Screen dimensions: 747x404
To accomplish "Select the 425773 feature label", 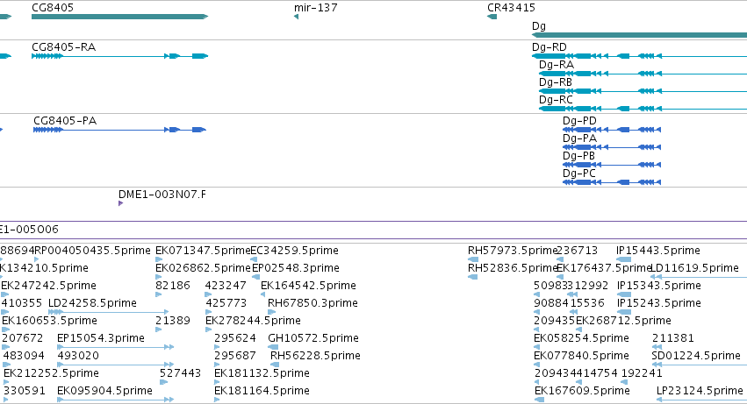I will 226,303.
